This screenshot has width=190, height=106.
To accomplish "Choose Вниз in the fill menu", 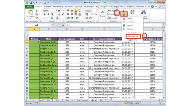I will [129, 18].
